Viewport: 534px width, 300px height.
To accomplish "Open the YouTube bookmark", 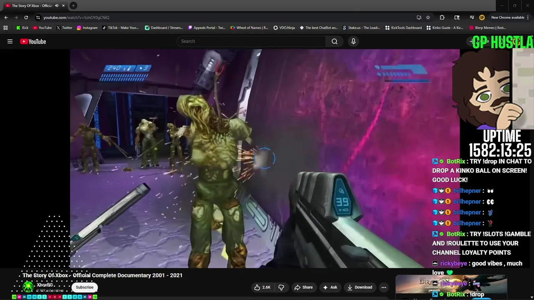I will pos(42,28).
